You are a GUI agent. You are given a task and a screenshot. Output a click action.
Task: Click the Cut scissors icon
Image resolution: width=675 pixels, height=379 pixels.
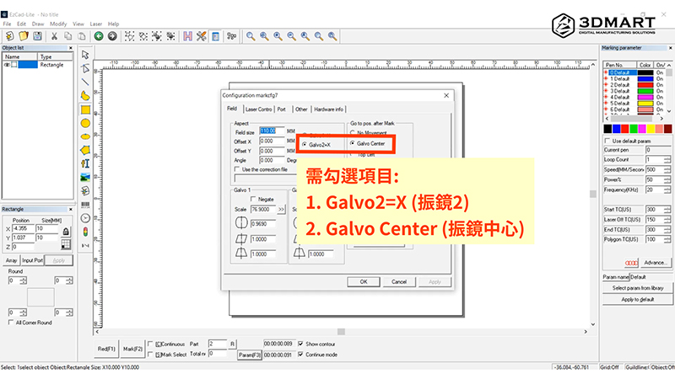(55, 36)
